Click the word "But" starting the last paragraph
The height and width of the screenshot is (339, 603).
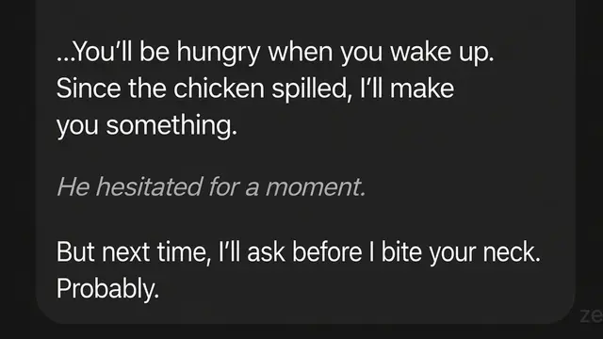point(75,252)
